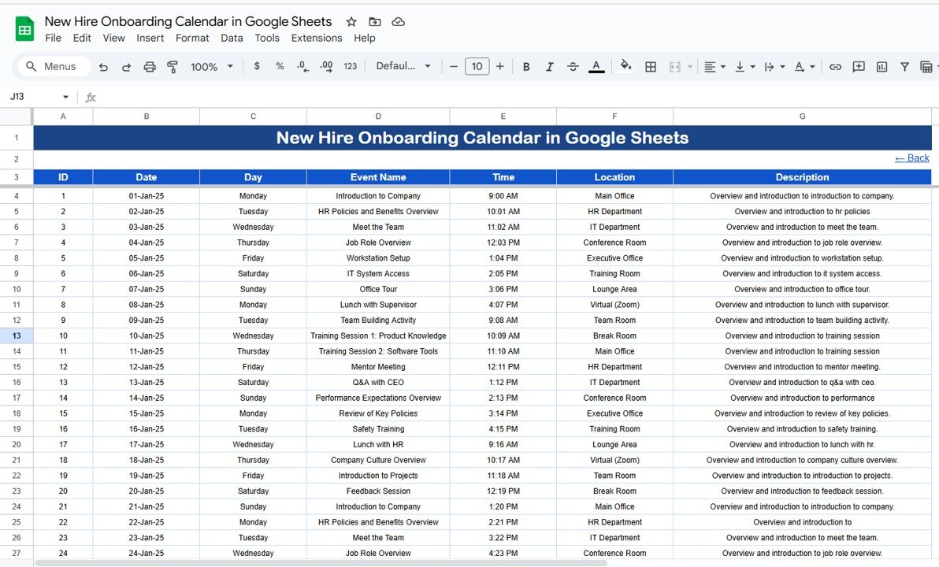Click the Description header cell
The image size is (939, 567).
[802, 177]
